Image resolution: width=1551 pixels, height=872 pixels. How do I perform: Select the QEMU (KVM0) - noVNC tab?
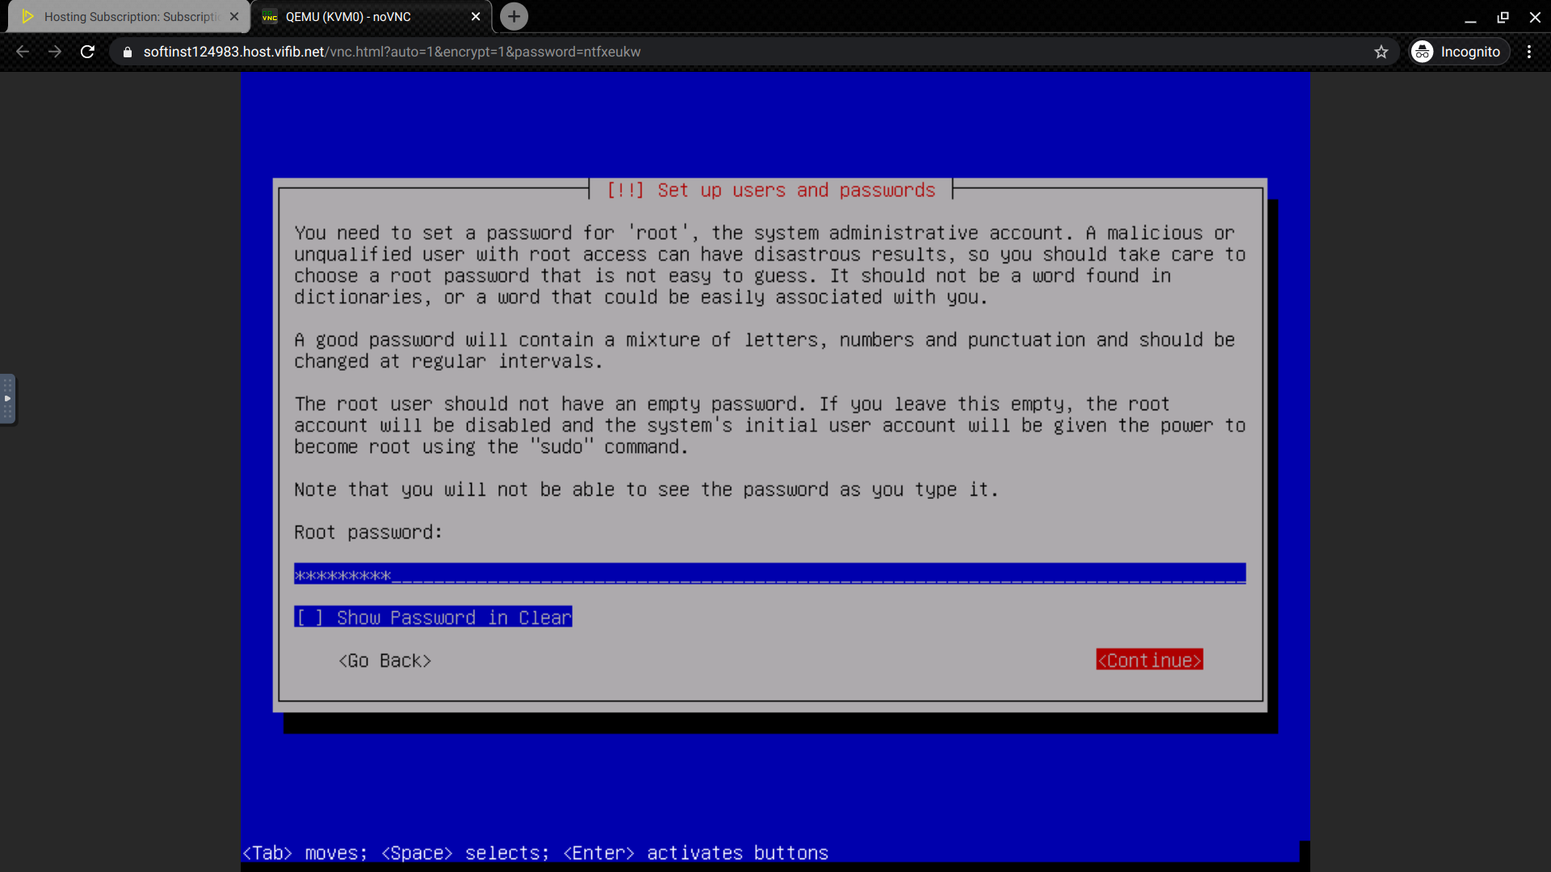click(x=372, y=16)
